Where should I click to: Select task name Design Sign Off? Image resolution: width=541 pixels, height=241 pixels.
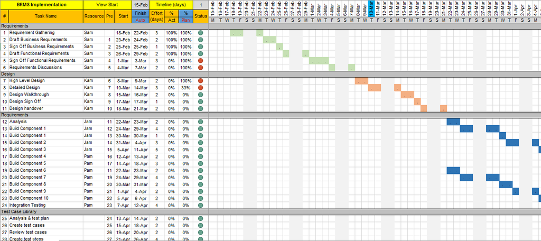(x=25, y=101)
